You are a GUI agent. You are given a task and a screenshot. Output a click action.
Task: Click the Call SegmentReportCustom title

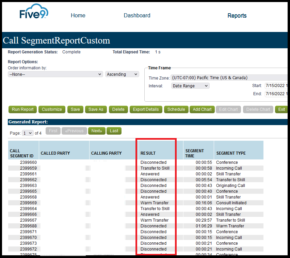pyautogui.click(x=56, y=40)
